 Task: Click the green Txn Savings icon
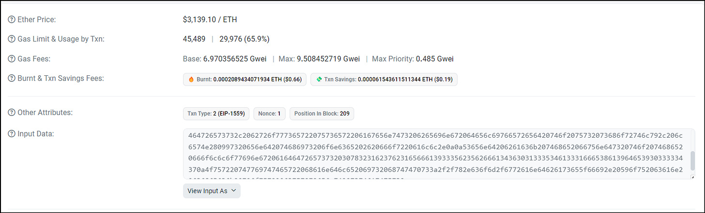pyautogui.click(x=320, y=79)
